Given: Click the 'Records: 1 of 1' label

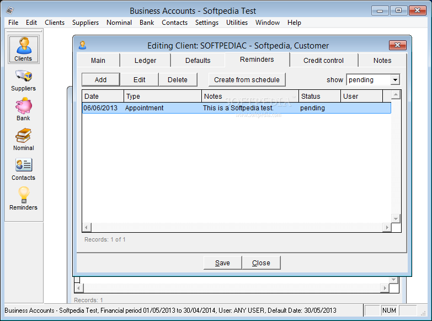Looking at the screenshot, I should click(105, 239).
